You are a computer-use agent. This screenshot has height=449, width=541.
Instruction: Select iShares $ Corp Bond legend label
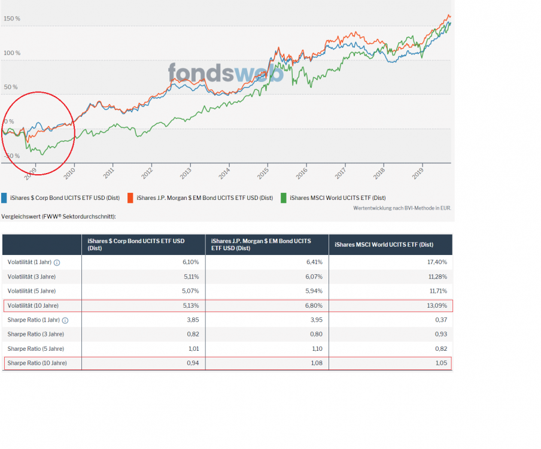pos(64,198)
